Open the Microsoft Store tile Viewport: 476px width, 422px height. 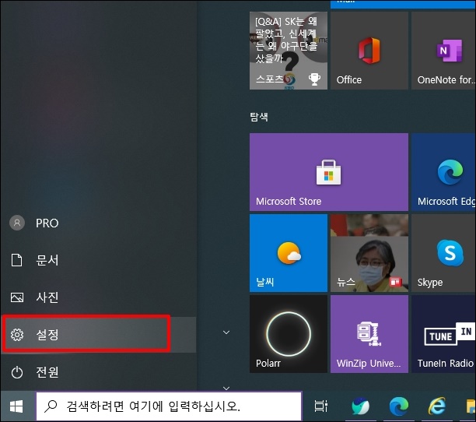tap(329, 172)
